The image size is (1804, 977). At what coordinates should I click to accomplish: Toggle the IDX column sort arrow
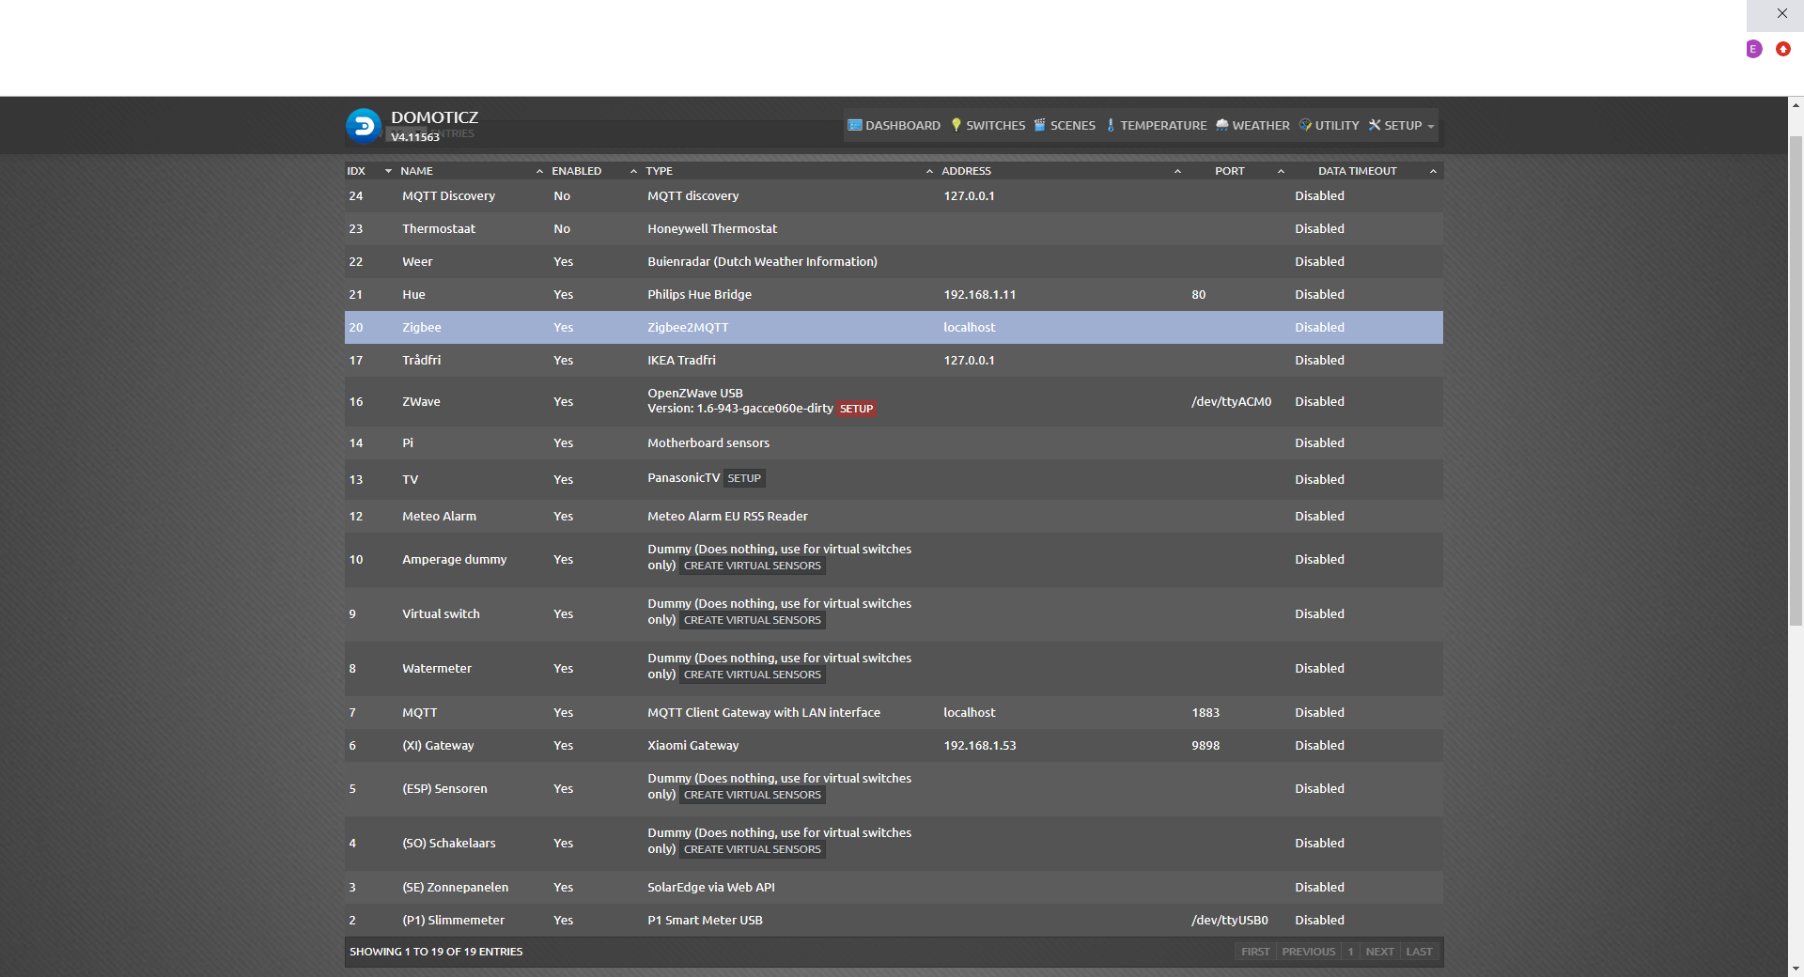click(388, 171)
